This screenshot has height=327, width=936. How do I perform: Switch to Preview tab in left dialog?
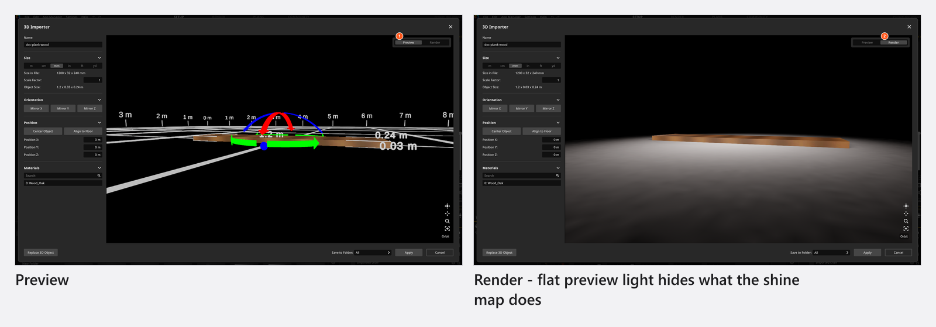408,43
